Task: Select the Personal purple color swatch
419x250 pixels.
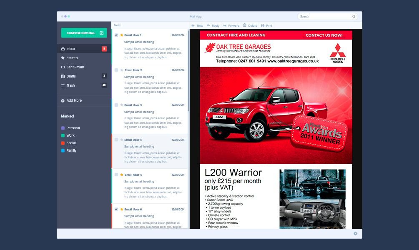Action: coord(63,128)
